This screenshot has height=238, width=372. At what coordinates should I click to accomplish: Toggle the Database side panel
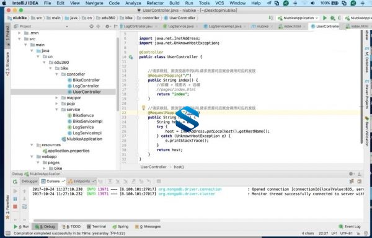point(367,59)
